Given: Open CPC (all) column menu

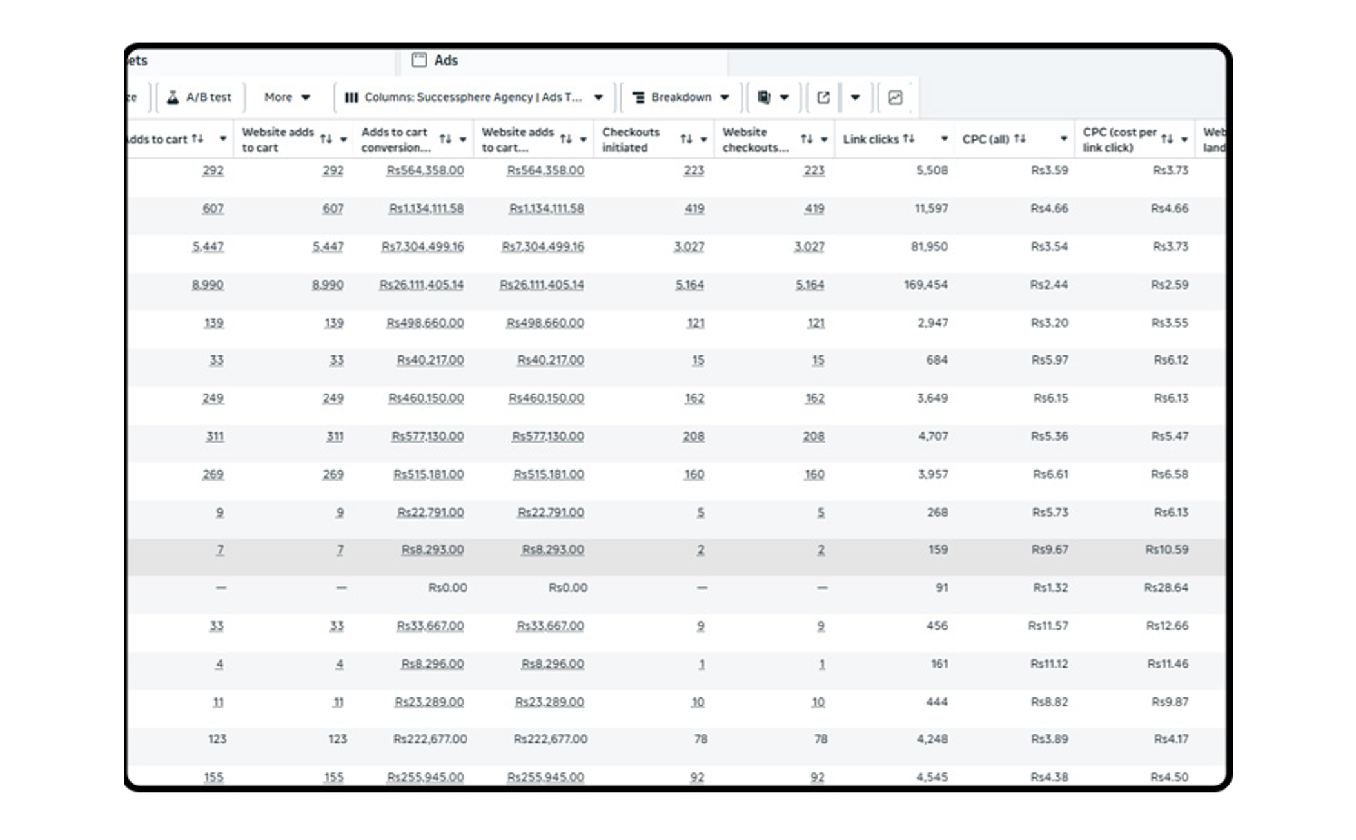Looking at the screenshot, I should pyautogui.click(x=1064, y=139).
